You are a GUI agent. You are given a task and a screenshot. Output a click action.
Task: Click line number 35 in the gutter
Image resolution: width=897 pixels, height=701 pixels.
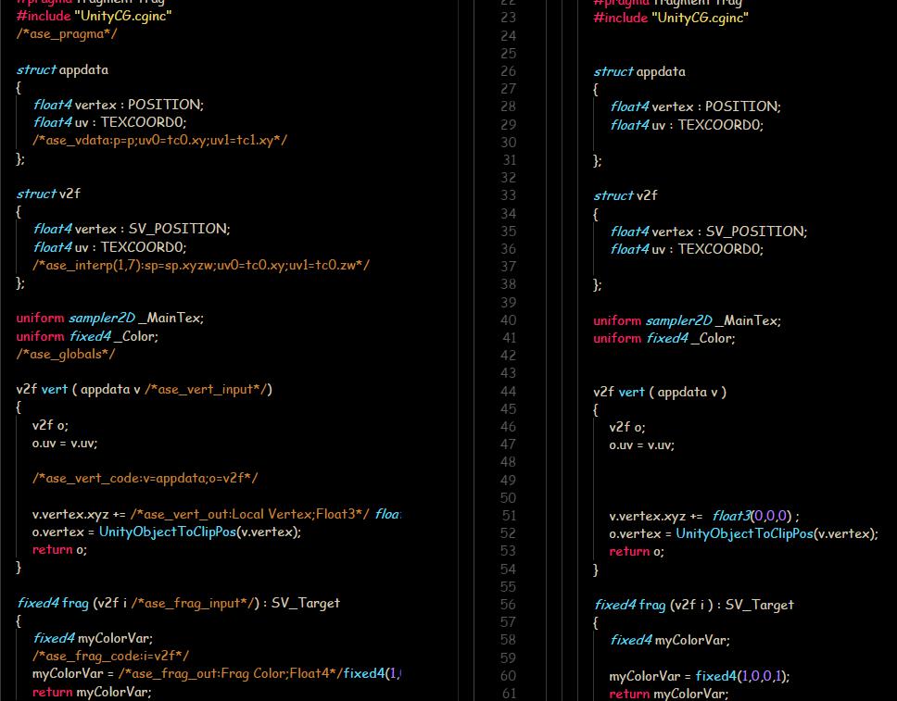pos(508,231)
